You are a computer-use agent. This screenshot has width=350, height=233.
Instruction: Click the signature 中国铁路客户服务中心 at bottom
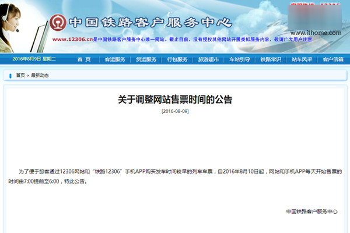[x=312, y=211]
